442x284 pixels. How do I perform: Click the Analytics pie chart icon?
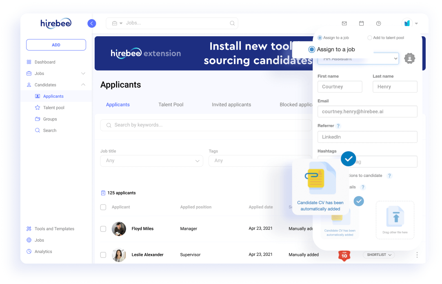[x=29, y=251]
